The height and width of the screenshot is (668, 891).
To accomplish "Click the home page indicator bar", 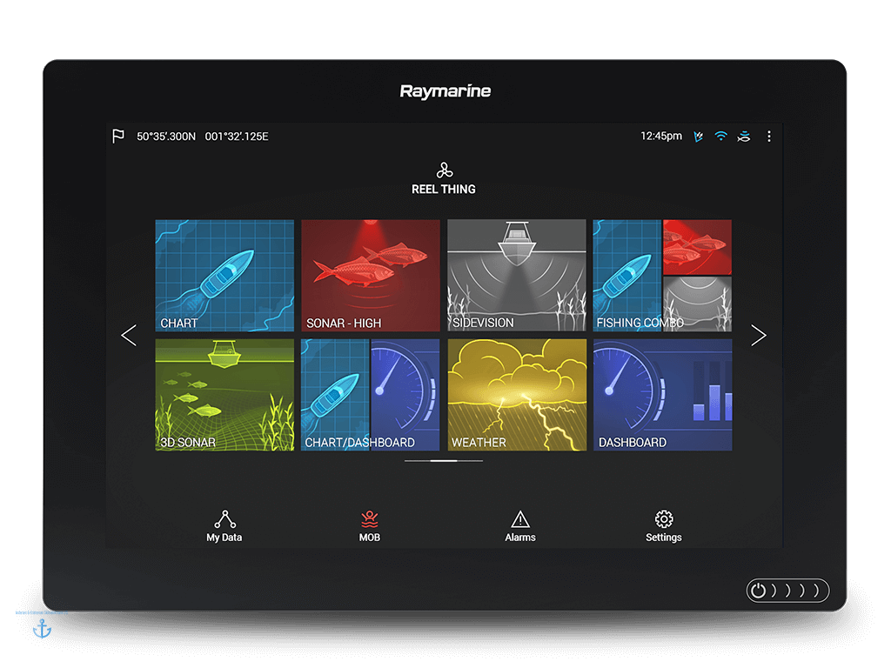I will tap(444, 461).
